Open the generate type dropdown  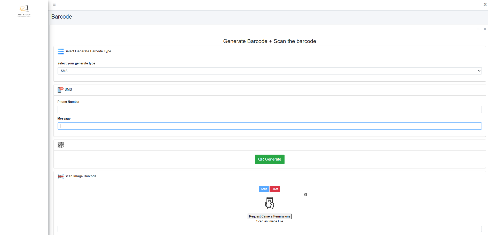click(269, 71)
